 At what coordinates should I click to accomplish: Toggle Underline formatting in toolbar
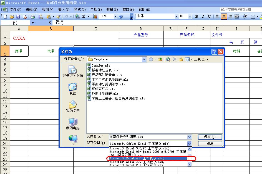tap(209, 17)
